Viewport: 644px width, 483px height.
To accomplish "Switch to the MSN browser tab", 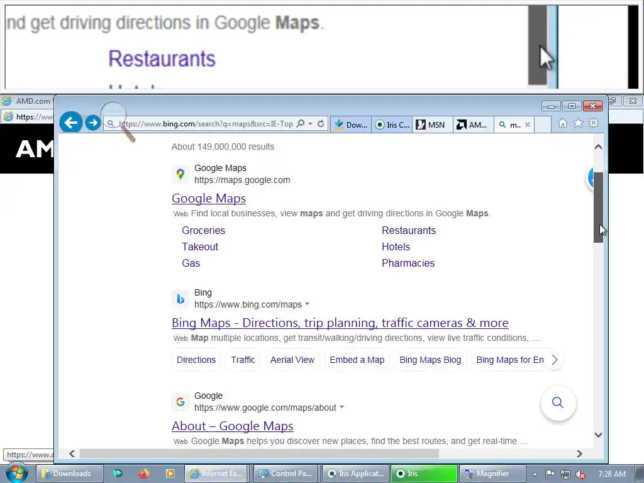I will (x=433, y=125).
